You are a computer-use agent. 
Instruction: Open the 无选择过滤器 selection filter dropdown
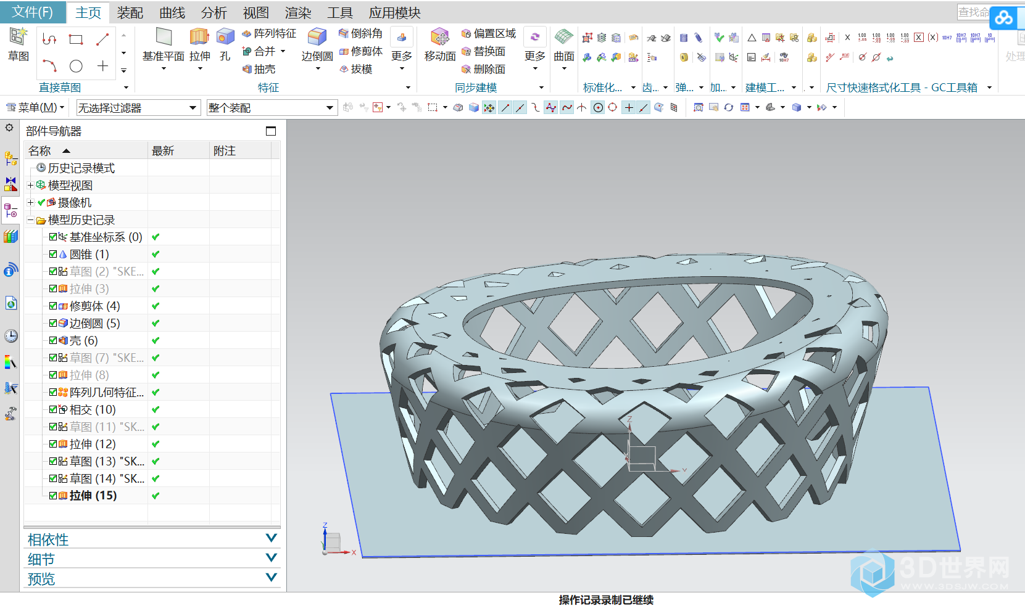pyautogui.click(x=138, y=108)
